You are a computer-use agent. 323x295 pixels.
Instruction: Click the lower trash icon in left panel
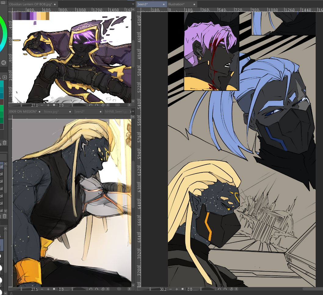click(5, 216)
